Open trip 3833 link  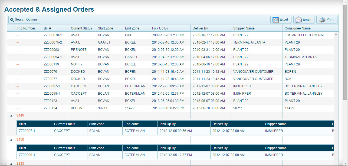tap(20, 164)
